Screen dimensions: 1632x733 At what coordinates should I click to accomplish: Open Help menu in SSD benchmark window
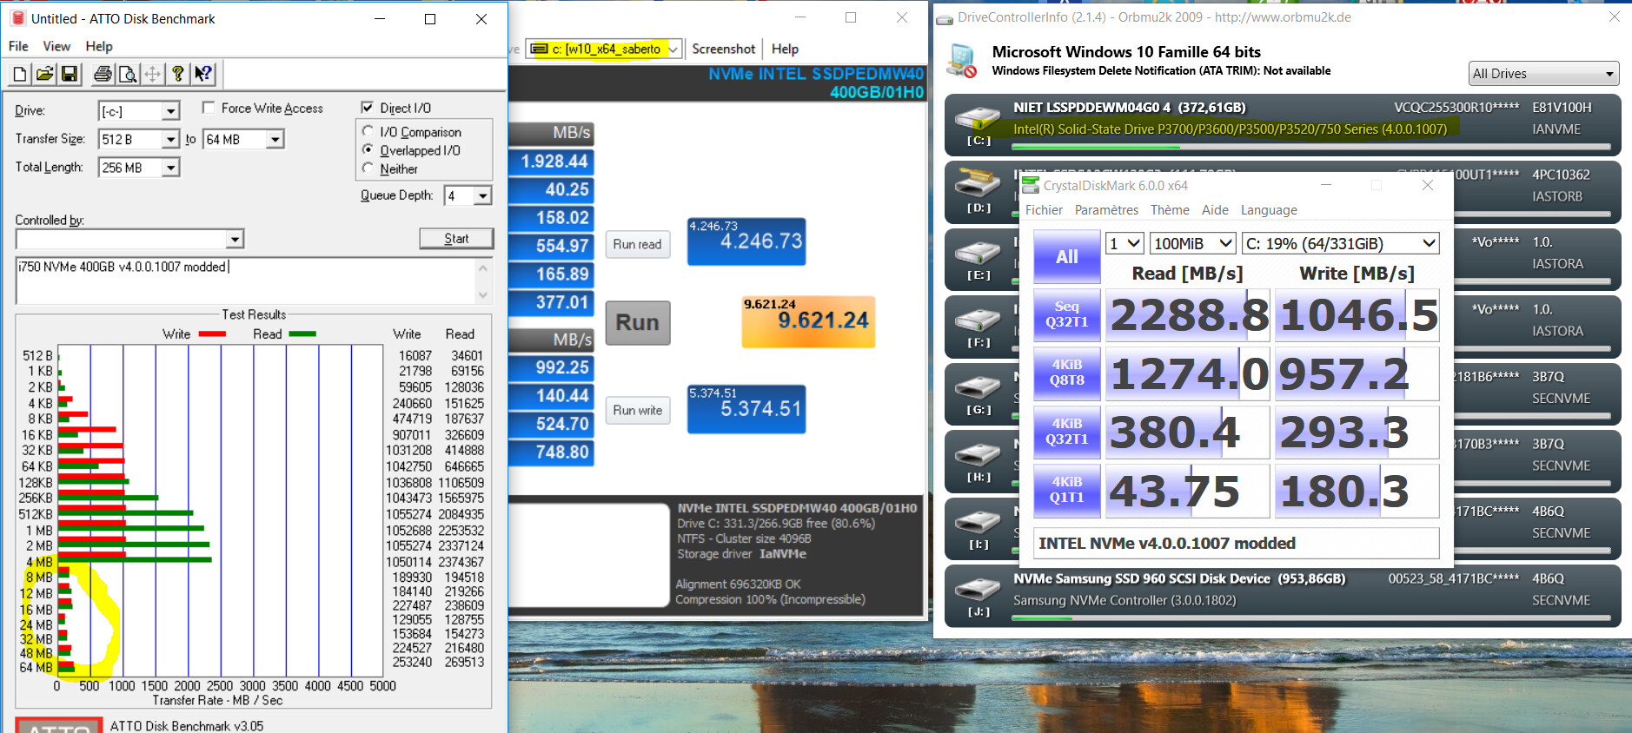[785, 49]
